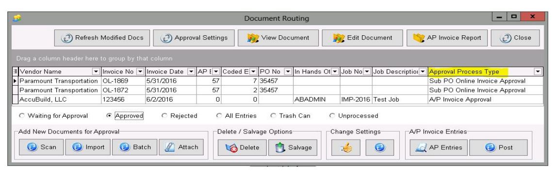Open Approval Settings
This screenshot has width=557, height=175.
194,38
